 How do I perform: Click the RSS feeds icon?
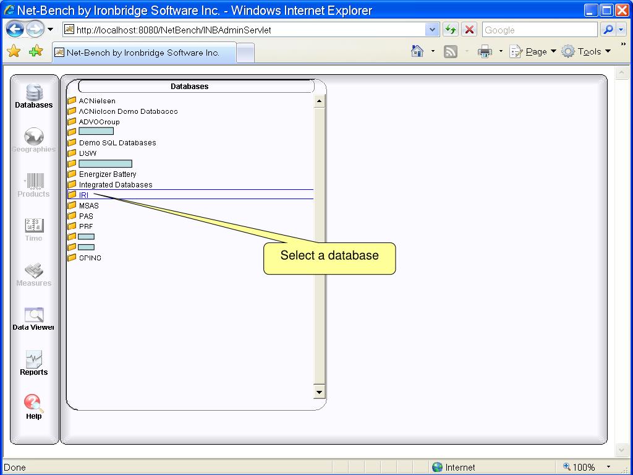(451, 52)
